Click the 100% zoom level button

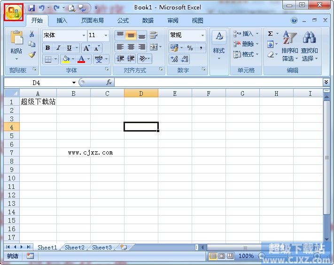(x=246, y=256)
